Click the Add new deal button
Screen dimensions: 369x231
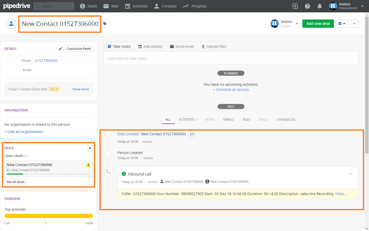click(x=318, y=23)
